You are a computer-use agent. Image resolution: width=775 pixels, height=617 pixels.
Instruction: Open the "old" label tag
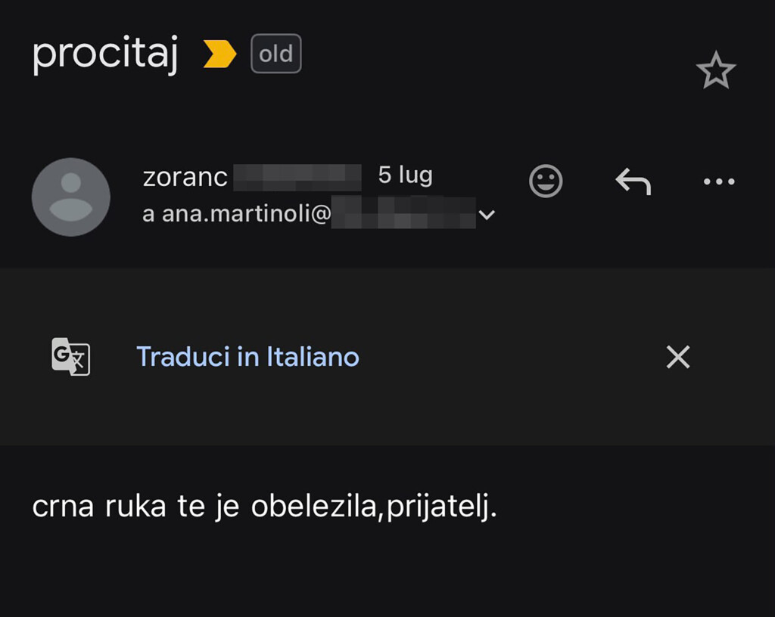click(275, 54)
